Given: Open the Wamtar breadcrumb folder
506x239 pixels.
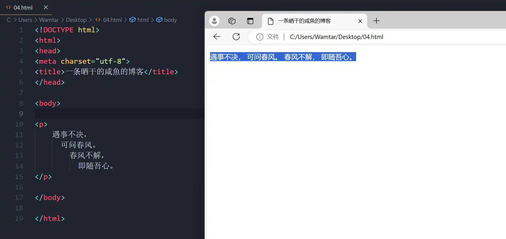Looking at the screenshot, I should coord(49,20).
